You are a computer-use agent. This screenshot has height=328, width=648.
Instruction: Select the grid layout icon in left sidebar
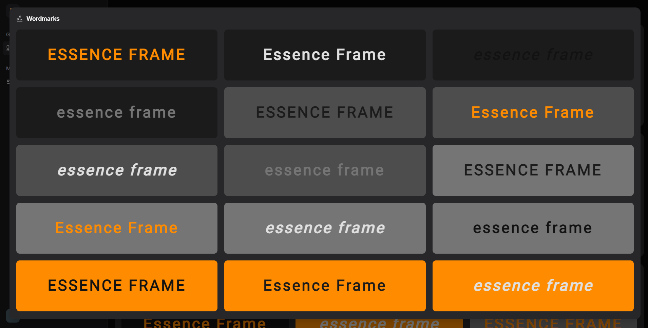7,48
